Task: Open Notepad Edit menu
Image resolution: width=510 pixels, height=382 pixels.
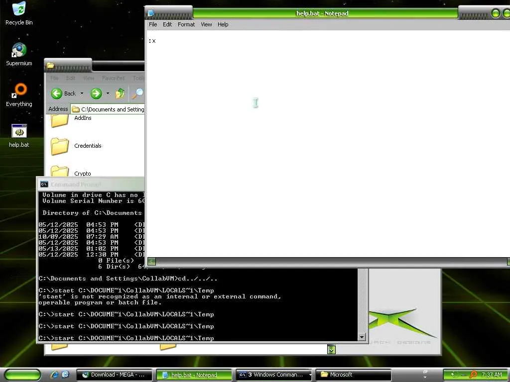Action: tap(167, 24)
